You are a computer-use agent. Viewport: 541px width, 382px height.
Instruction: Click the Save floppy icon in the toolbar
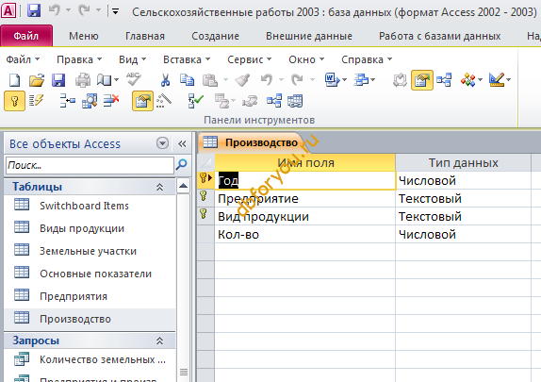click(58, 80)
